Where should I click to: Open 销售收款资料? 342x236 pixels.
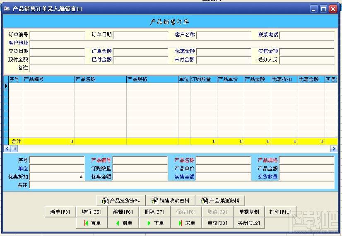pos(170,200)
